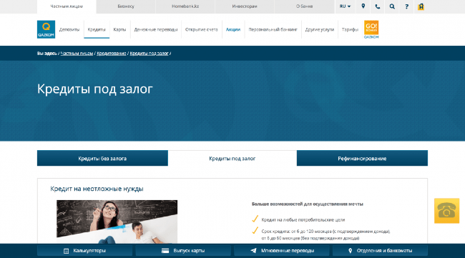Click the loan promo photo thumbnail
Screen dimensions: 465x258
tap(117, 222)
